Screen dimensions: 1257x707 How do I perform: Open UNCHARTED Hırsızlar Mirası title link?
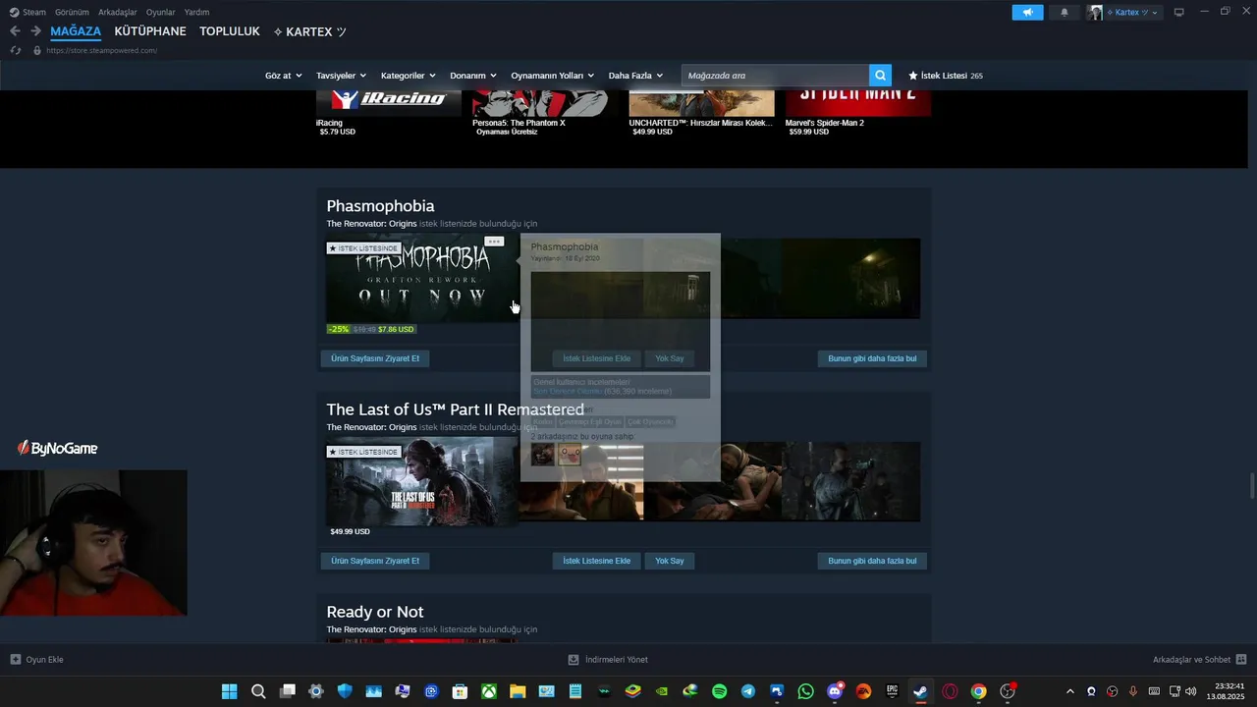click(701, 123)
